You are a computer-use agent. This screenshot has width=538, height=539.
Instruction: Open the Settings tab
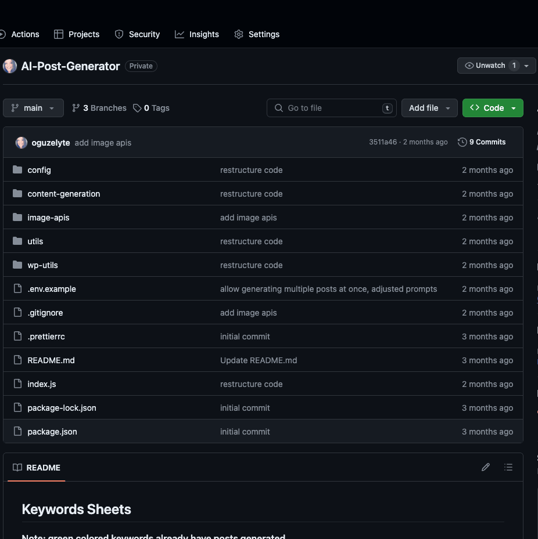click(257, 34)
